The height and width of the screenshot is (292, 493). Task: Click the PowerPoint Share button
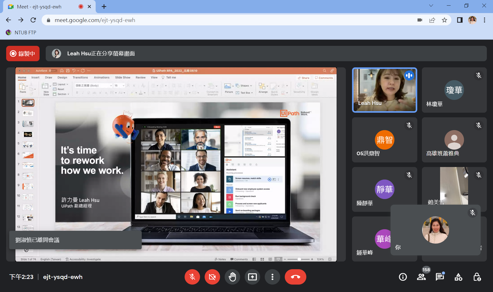(x=304, y=78)
